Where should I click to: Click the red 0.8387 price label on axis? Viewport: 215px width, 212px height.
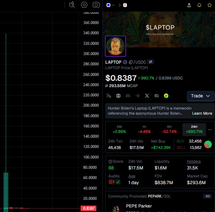(x=89, y=208)
